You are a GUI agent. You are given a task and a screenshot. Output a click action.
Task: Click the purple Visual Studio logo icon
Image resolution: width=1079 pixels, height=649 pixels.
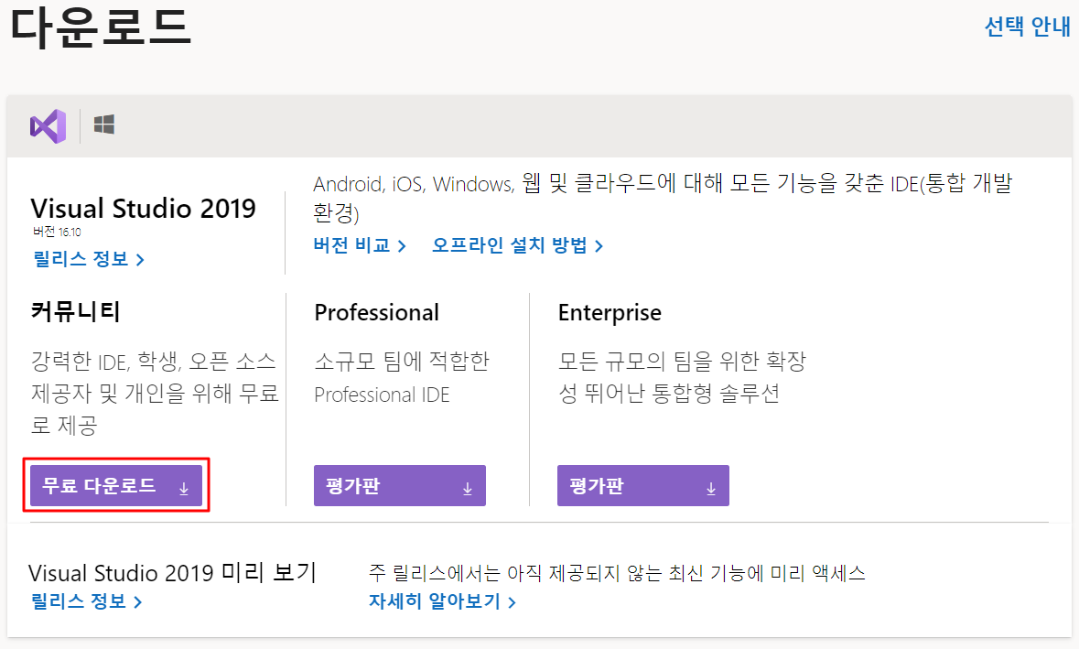click(48, 125)
